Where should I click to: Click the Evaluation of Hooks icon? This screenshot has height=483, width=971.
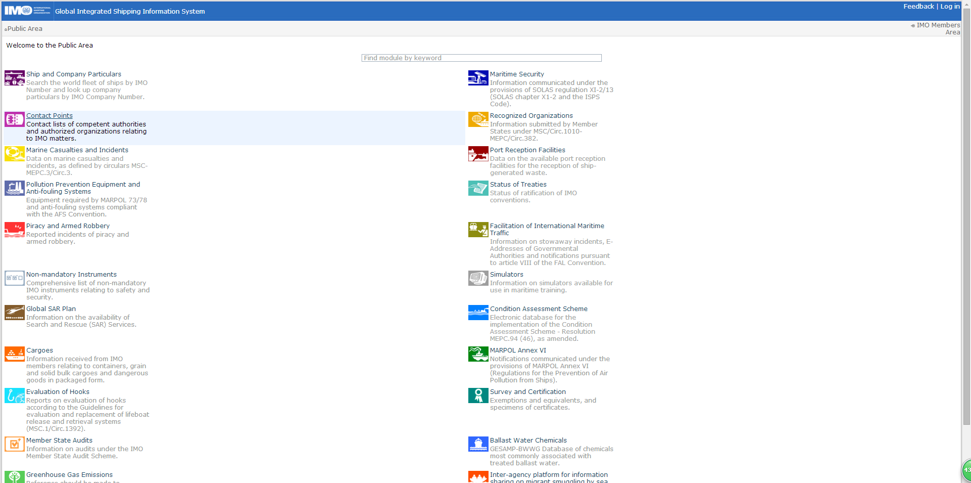tap(15, 396)
